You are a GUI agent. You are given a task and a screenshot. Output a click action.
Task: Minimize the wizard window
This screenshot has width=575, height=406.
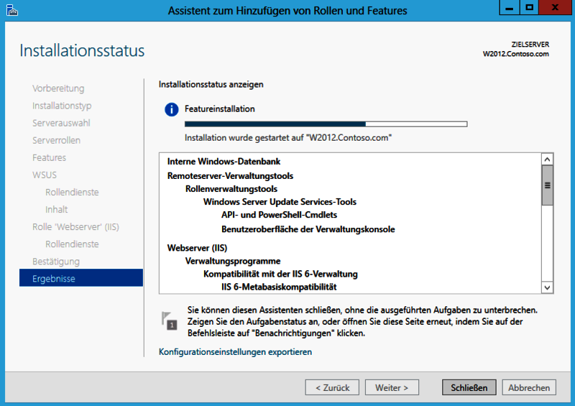click(510, 7)
